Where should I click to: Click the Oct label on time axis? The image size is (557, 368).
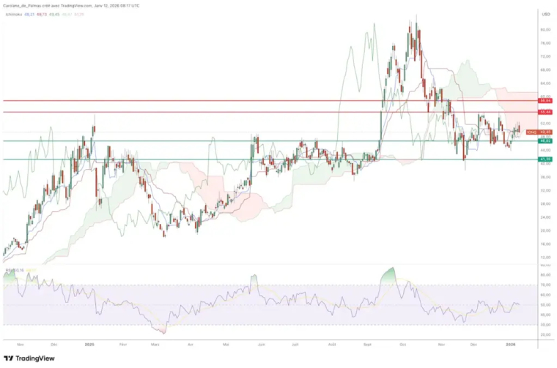[x=402, y=345]
